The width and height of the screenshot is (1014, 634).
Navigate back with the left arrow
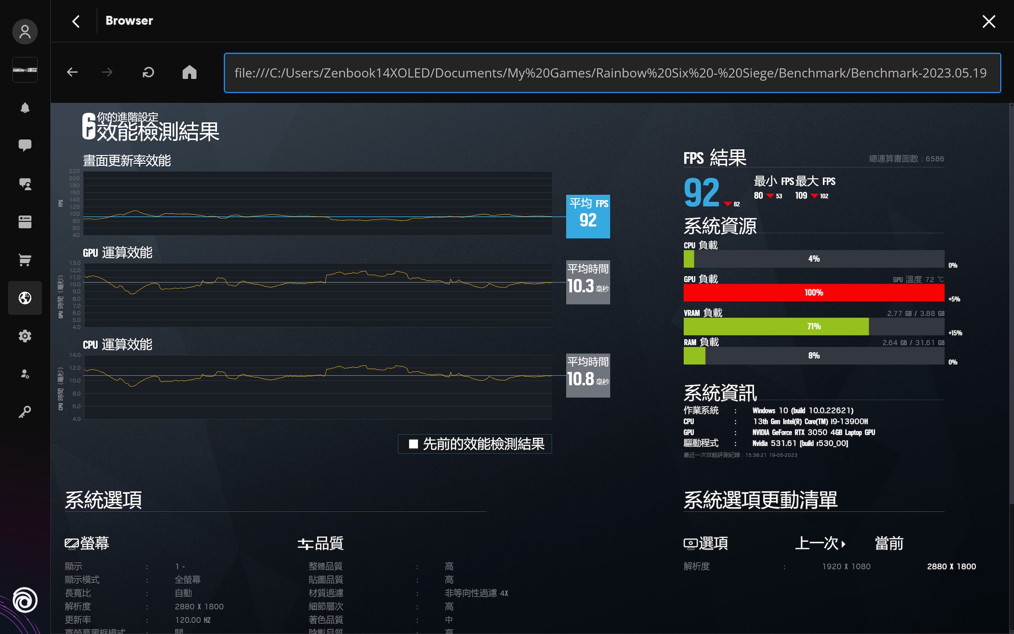tap(72, 72)
